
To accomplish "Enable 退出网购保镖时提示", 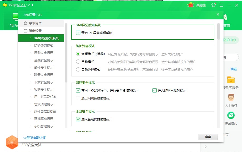I will click(78, 98).
